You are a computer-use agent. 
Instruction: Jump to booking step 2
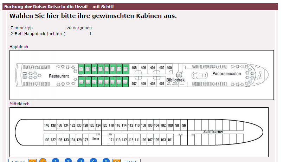tap(55, 161)
